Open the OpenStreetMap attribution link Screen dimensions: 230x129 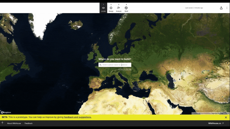pos(206,113)
